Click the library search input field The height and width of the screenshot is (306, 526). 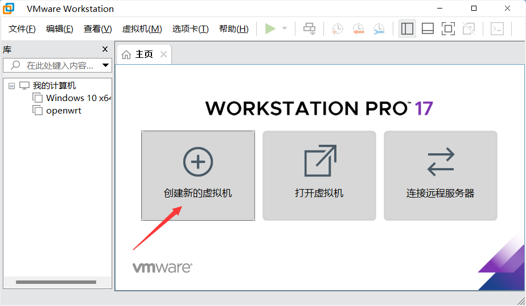[57, 65]
